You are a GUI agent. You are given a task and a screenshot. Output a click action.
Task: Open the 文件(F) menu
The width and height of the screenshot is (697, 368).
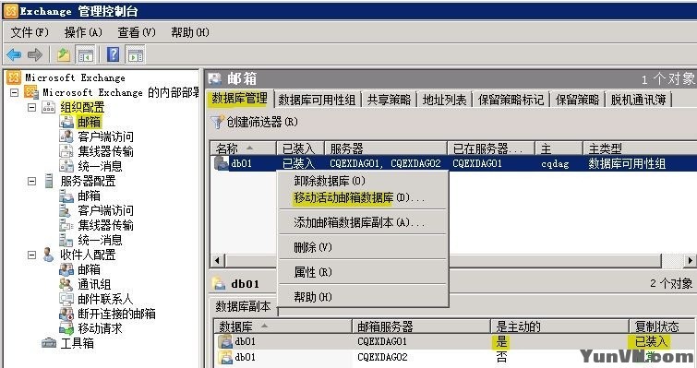coord(30,32)
